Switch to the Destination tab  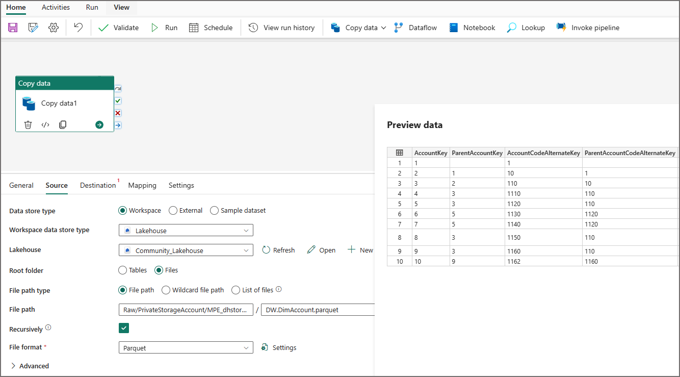(x=98, y=185)
